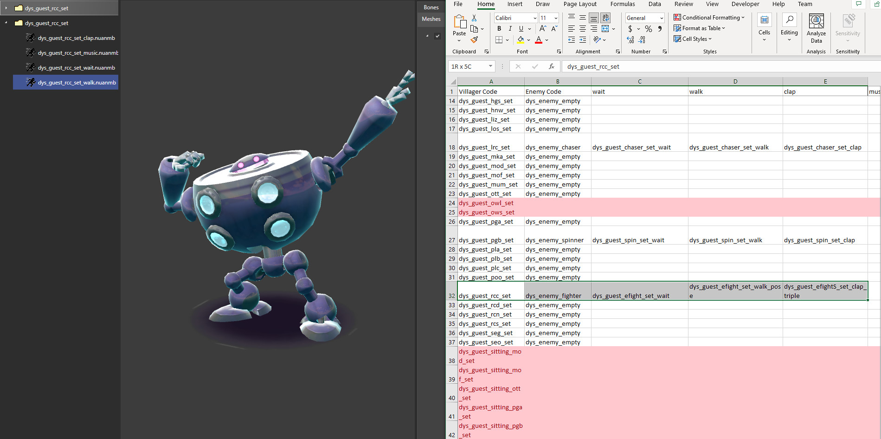Toggle Italic formatting

(510, 28)
